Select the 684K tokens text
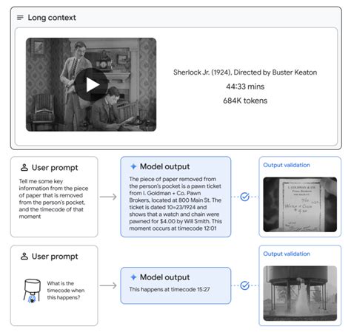 245,101
